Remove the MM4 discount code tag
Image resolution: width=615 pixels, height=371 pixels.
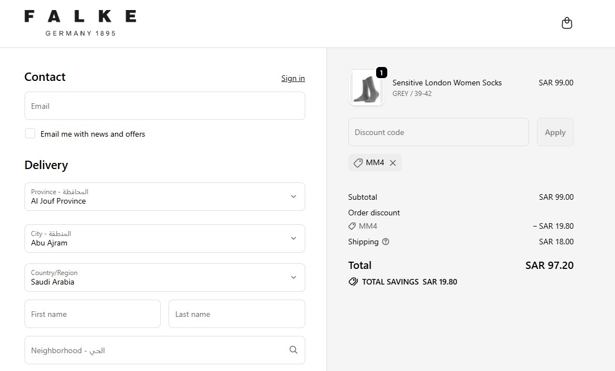[x=393, y=163]
